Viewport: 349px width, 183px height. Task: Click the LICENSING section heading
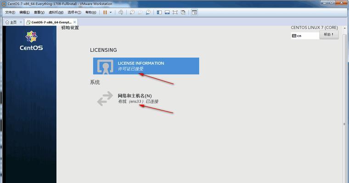(x=103, y=50)
